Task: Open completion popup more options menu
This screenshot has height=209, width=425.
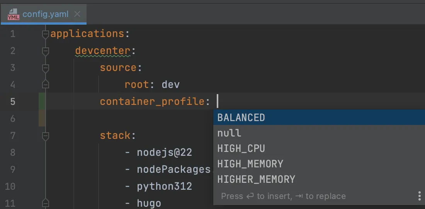Action: click(420, 196)
